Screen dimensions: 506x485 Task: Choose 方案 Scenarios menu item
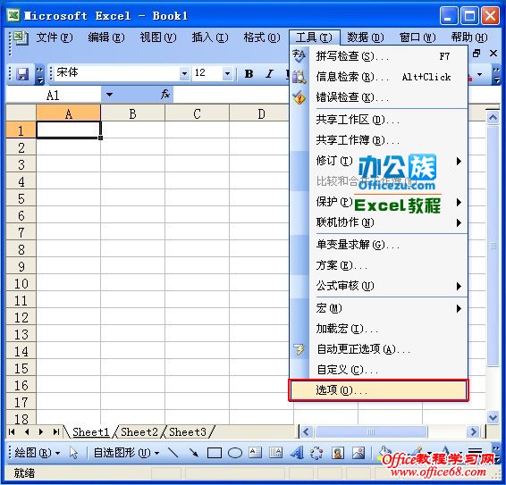click(378, 265)
